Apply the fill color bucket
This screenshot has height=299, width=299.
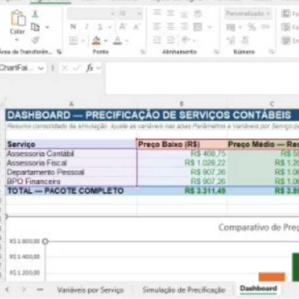click(96, 40)
